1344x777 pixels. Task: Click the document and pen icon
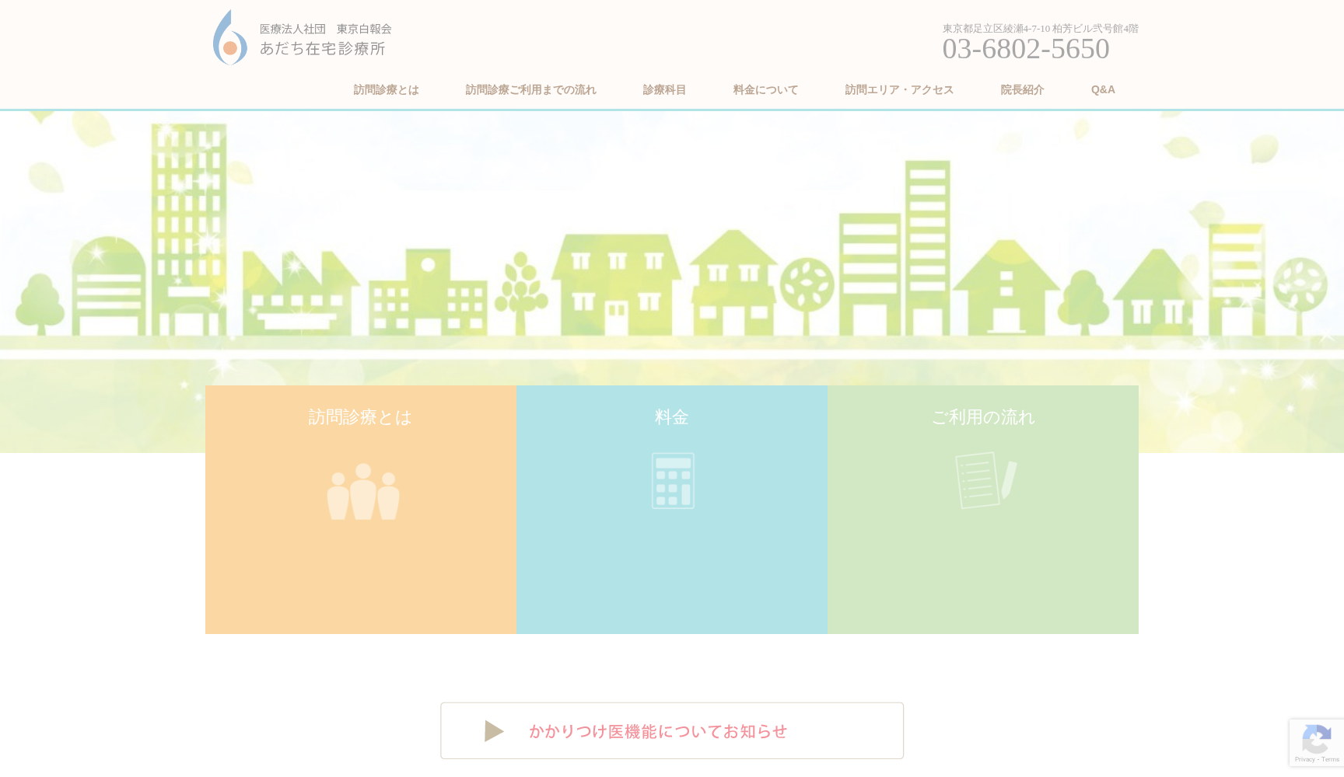(985, 480)
